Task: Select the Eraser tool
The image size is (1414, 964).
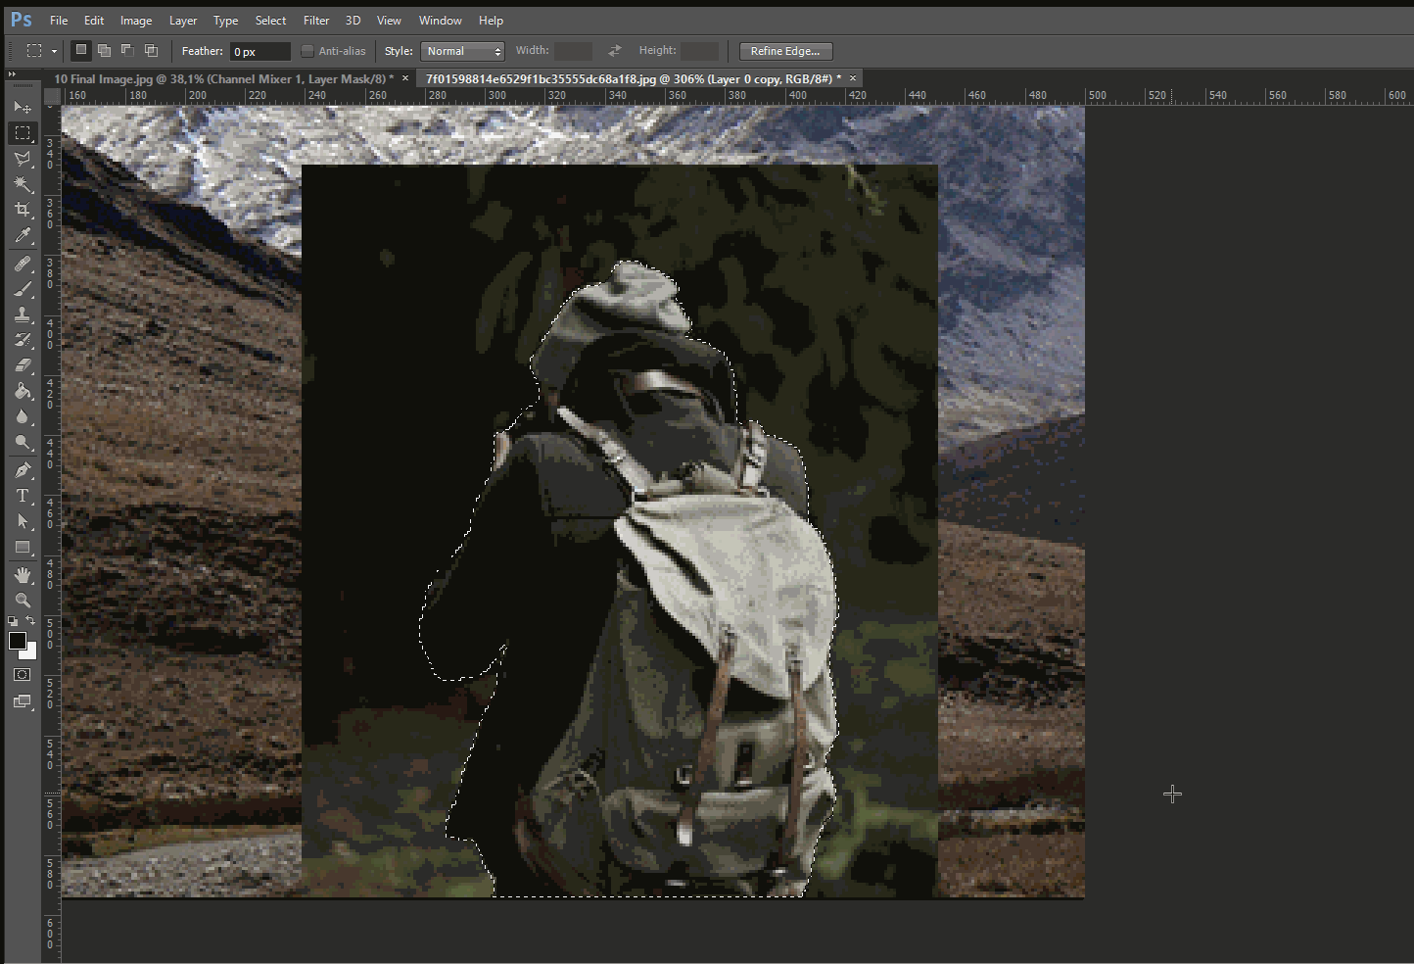Action: [23, 365]
